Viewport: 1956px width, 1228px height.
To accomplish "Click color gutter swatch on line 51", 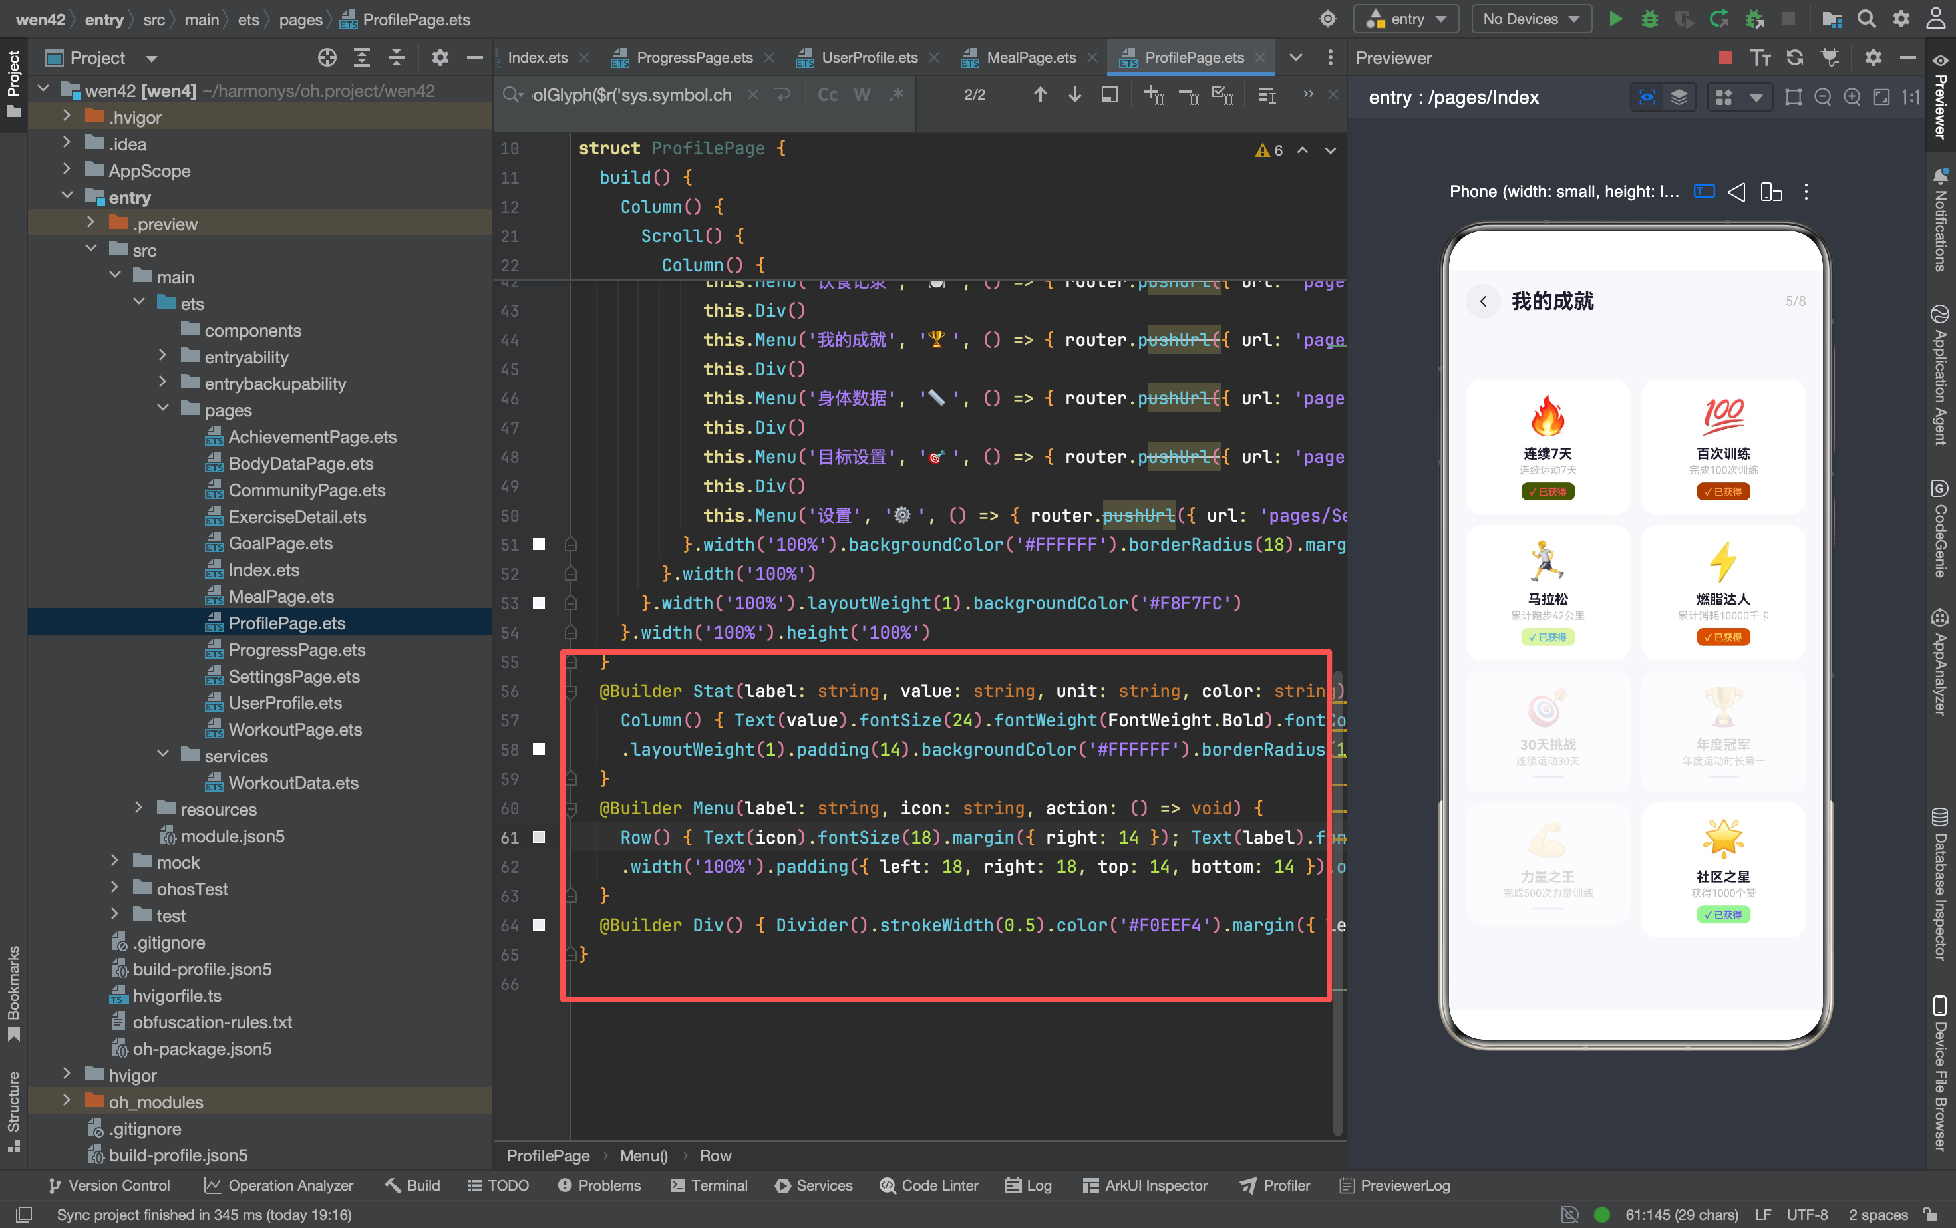I will point(538,544).
